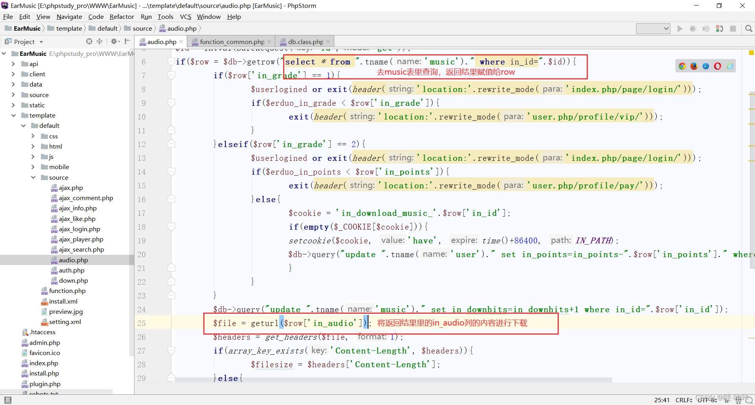Toggle code folding at line 6
The height and width of the screenshot is (405, 755).
click(171, 62)
